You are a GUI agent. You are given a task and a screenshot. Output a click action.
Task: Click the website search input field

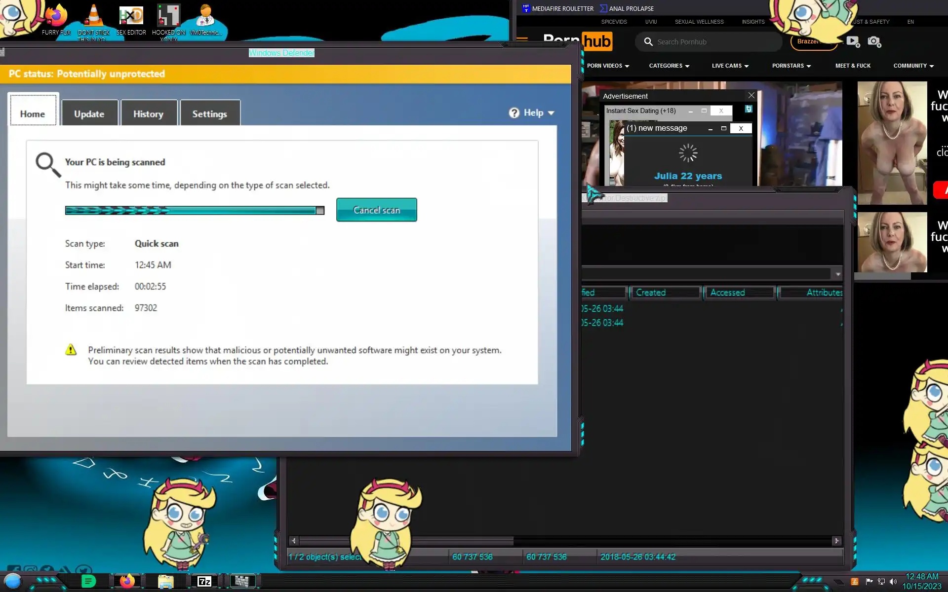click(x=711, y=42)
